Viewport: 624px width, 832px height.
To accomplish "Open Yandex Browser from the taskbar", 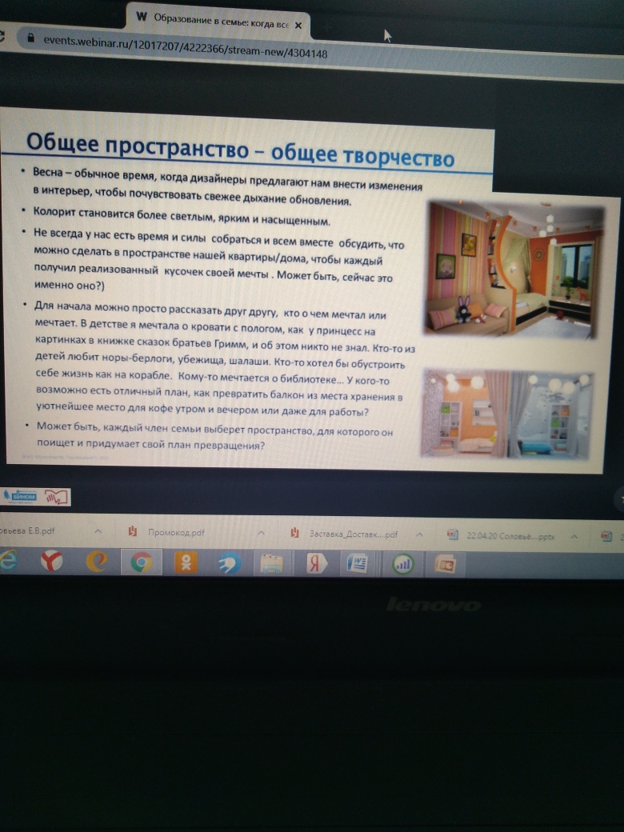I will pos(52,562).
